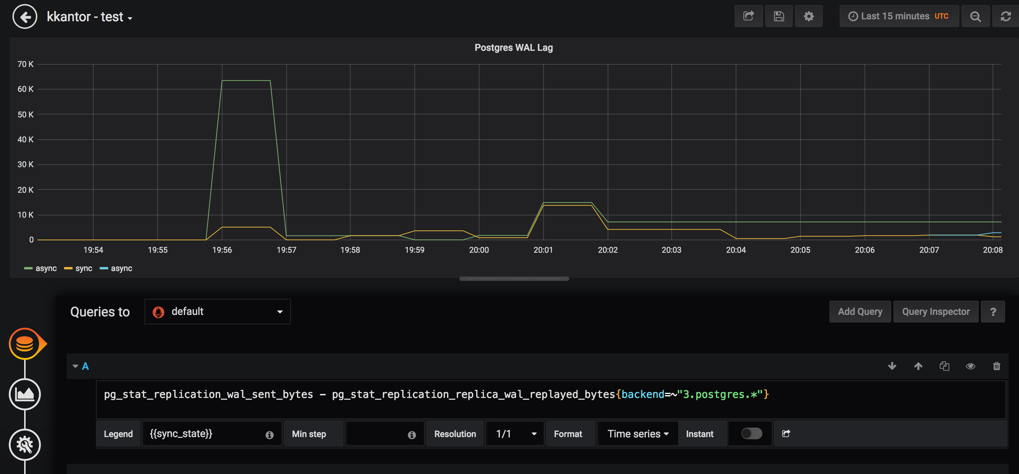Viewport: 1019px width, 474px height.
Task: Open the default datasource dropdown
Action: 217,312
